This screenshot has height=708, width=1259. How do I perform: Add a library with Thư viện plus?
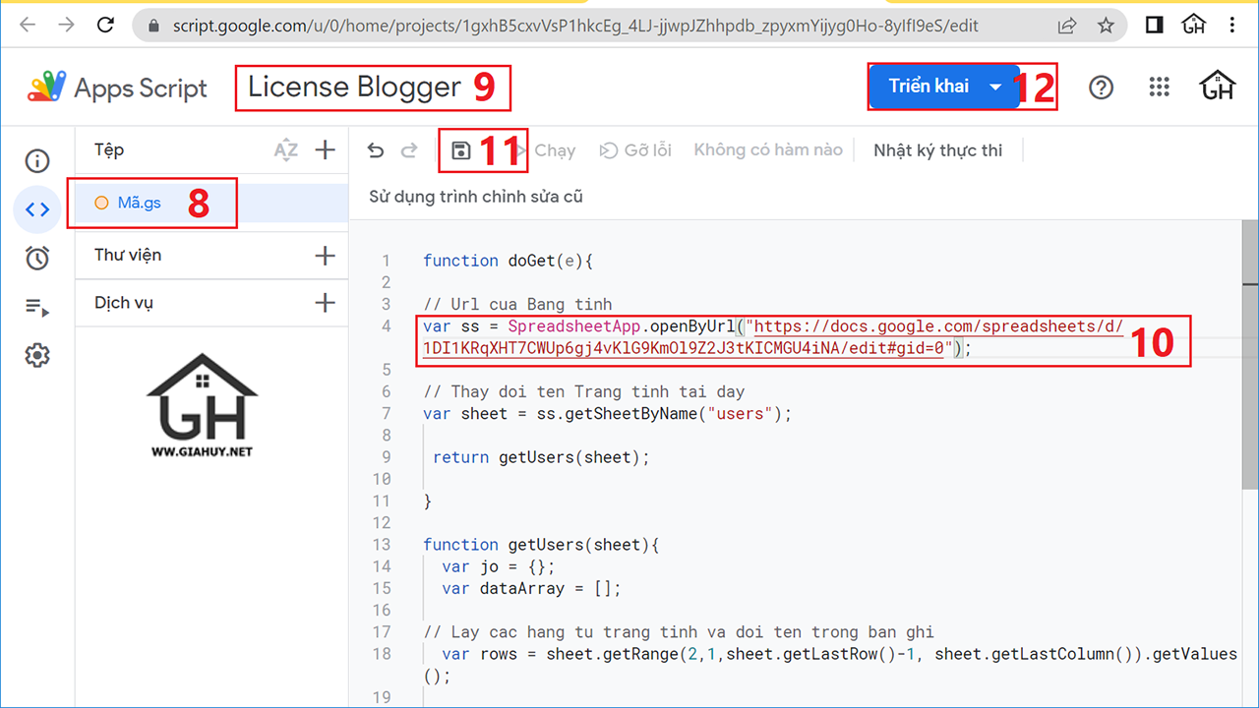pos(325,256)
